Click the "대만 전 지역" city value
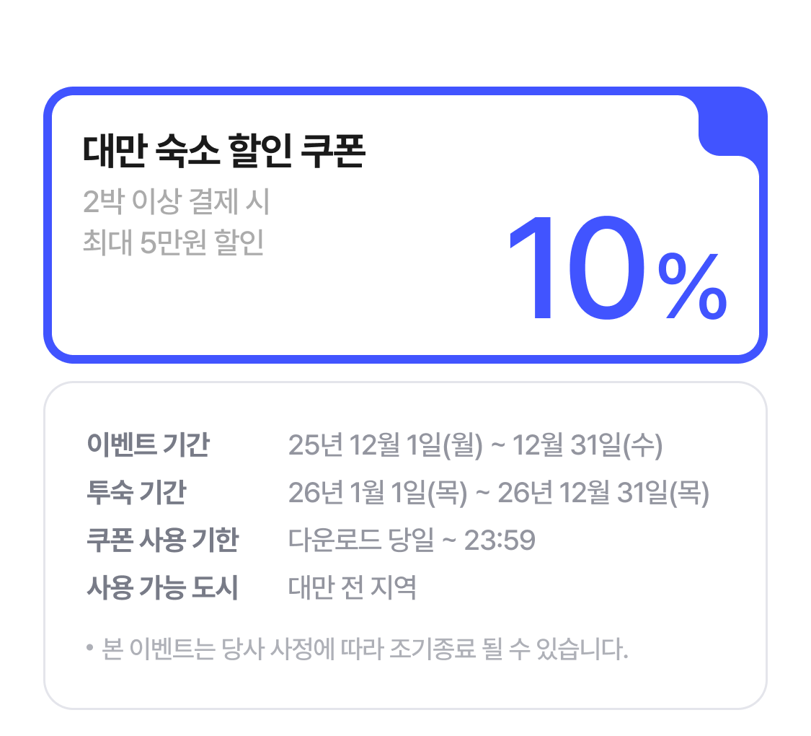Screen dimensions: 811x736 click(353, 588)
